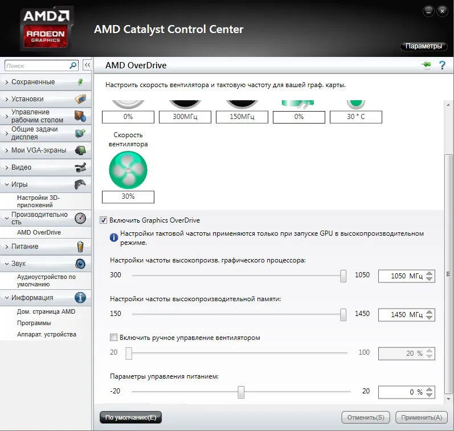Collapse the sidebar with double-arrow icon
This screenshot has width=454, height=431.
87,65
